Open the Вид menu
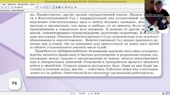The width and height of the screenshot is (170, 95). [4, 4]
